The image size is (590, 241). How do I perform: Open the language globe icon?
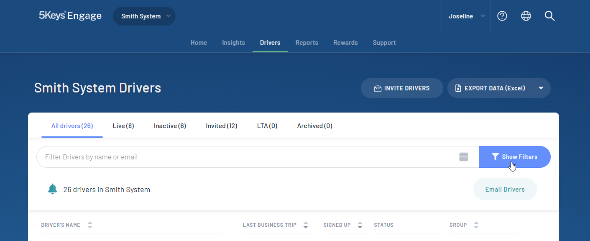coord(526,16)
